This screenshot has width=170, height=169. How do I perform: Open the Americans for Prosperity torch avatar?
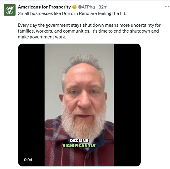10,10
